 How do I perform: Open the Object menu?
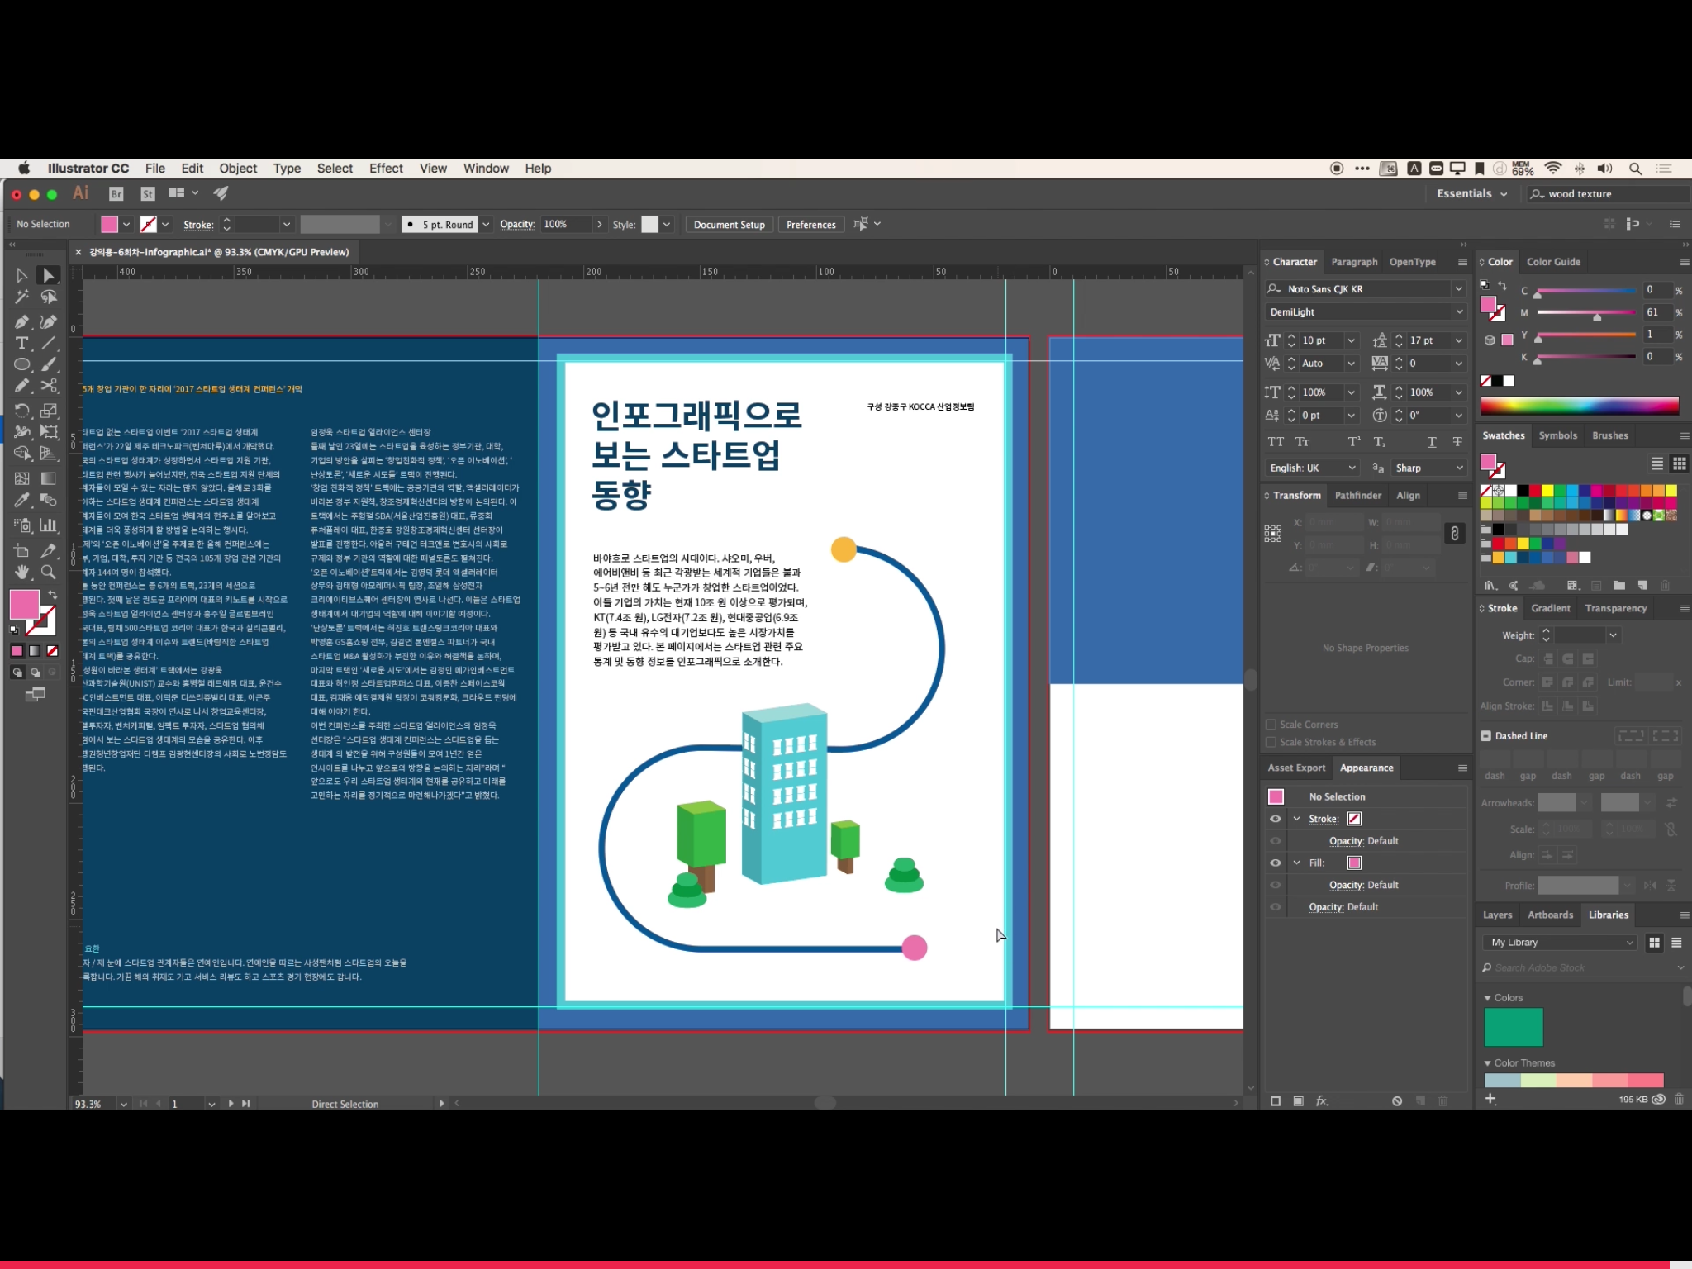238,169
